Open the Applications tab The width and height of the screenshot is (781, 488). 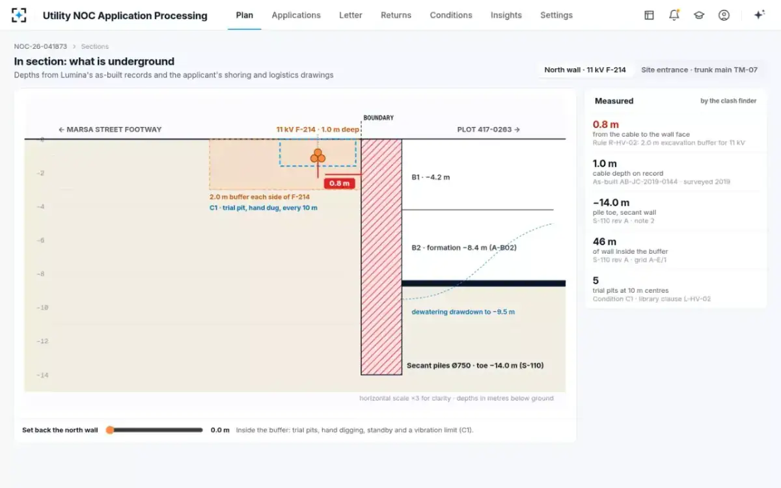click(296, 15)
